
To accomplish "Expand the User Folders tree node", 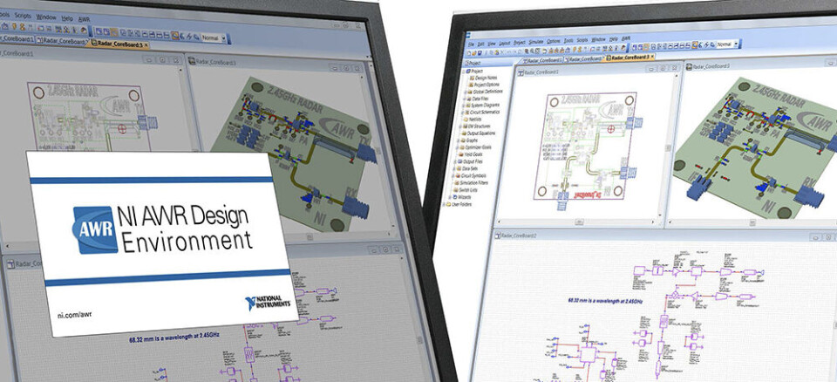I will 446,204.
